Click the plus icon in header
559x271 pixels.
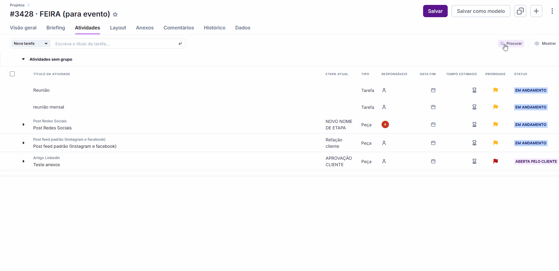(536, 11)
